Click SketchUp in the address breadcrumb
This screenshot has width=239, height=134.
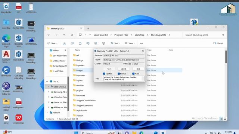pos(139,35)
